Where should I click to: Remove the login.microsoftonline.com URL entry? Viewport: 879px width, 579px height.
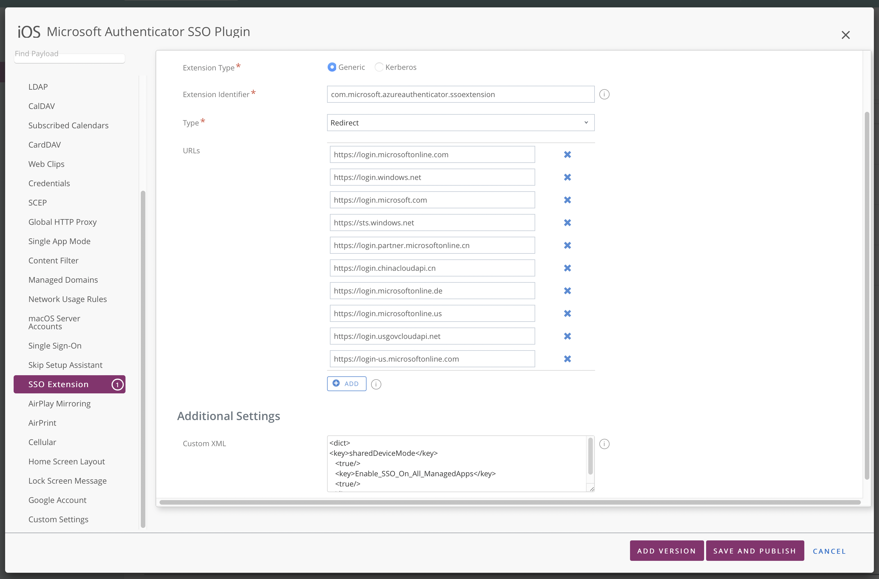pyautogui.click(x=567, y=154)
